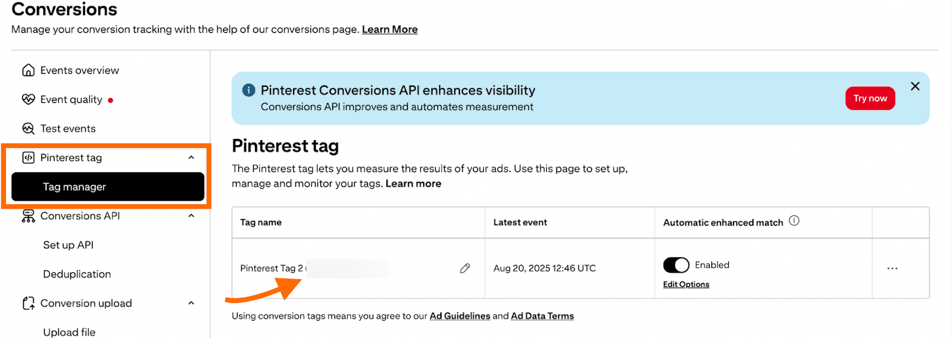This screenshot has width=951, height=338.
Task: Click the Try now button
Action: [x=870, y=99]
